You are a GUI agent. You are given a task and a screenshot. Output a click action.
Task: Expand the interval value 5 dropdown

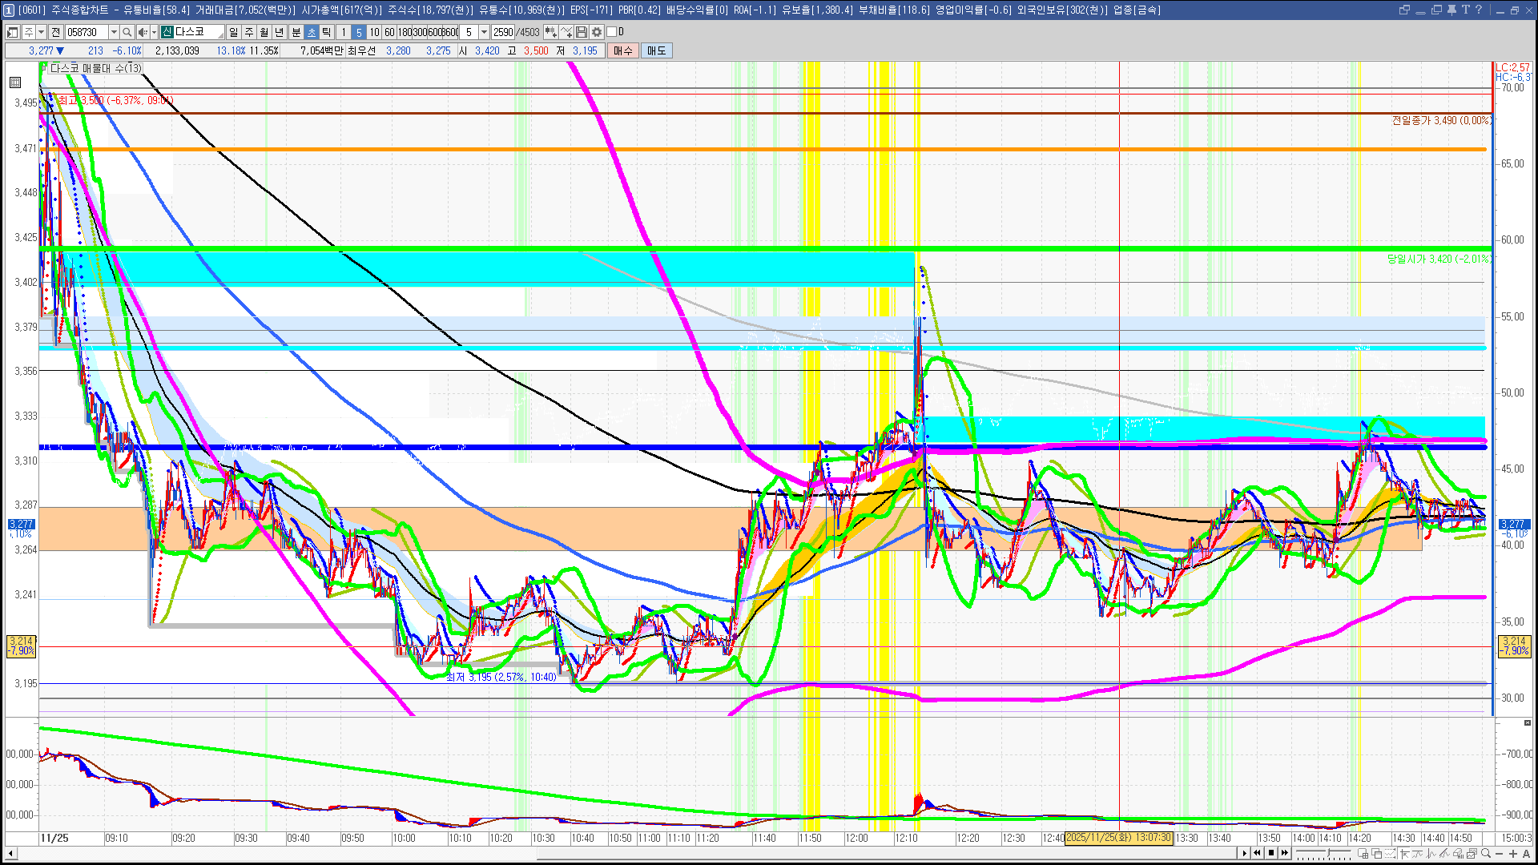point(484,32)
